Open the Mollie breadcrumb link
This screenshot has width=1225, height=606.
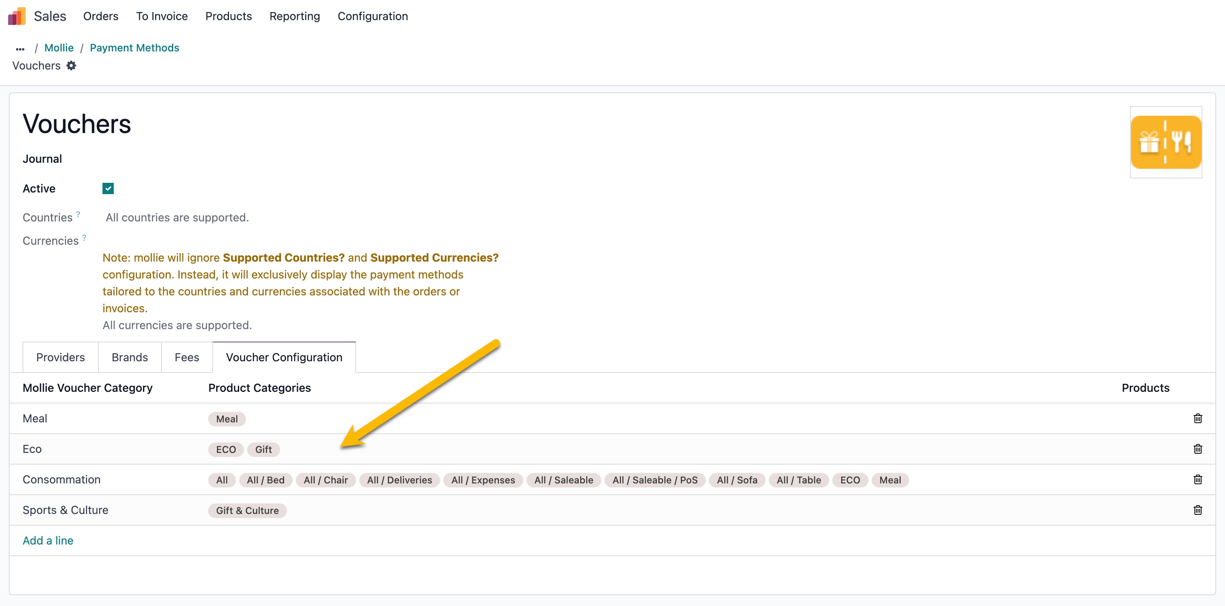59,48
